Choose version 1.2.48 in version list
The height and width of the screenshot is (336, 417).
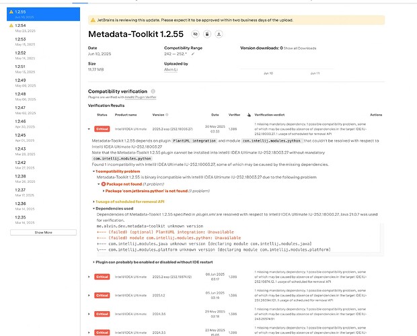click(43, 96)
